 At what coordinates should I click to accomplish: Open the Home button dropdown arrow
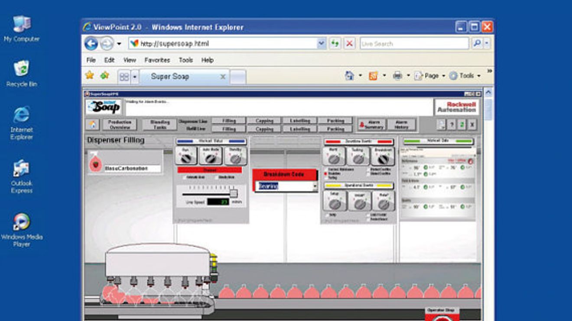point(361,76)
